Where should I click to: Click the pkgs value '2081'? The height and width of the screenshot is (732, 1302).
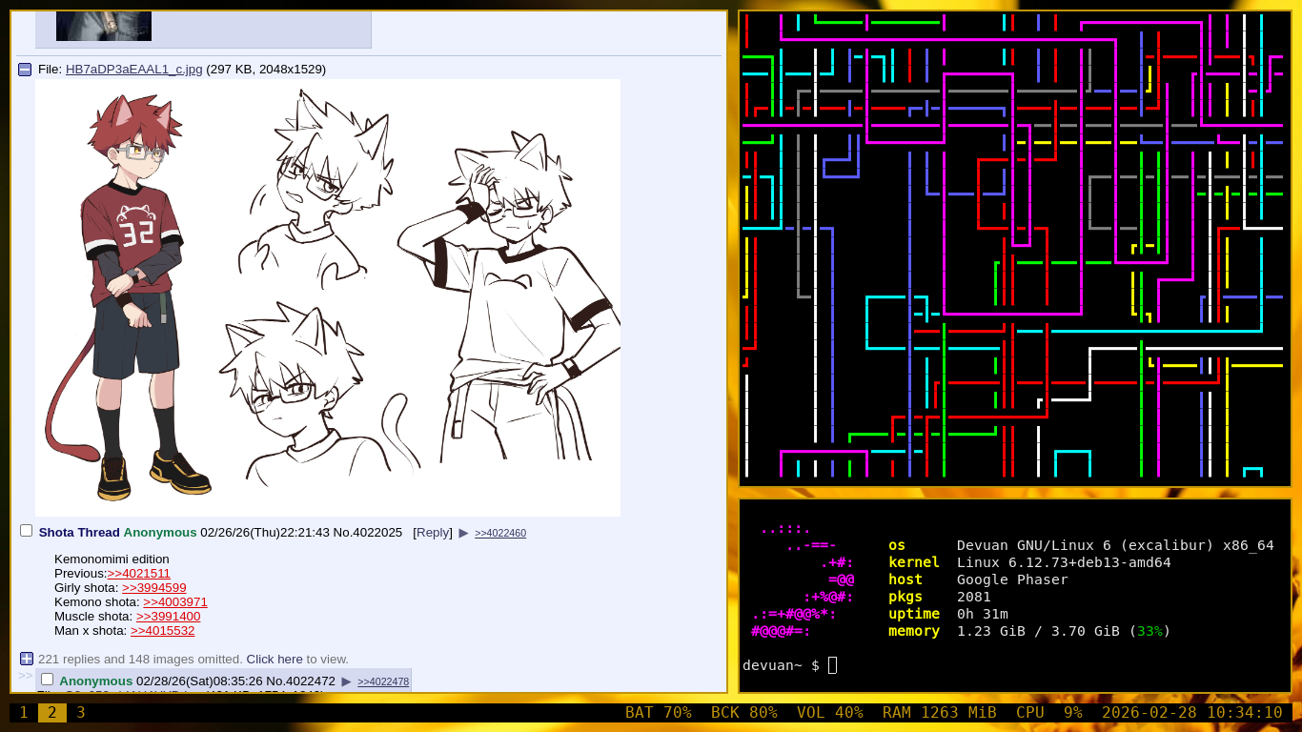tap(974, 597)
